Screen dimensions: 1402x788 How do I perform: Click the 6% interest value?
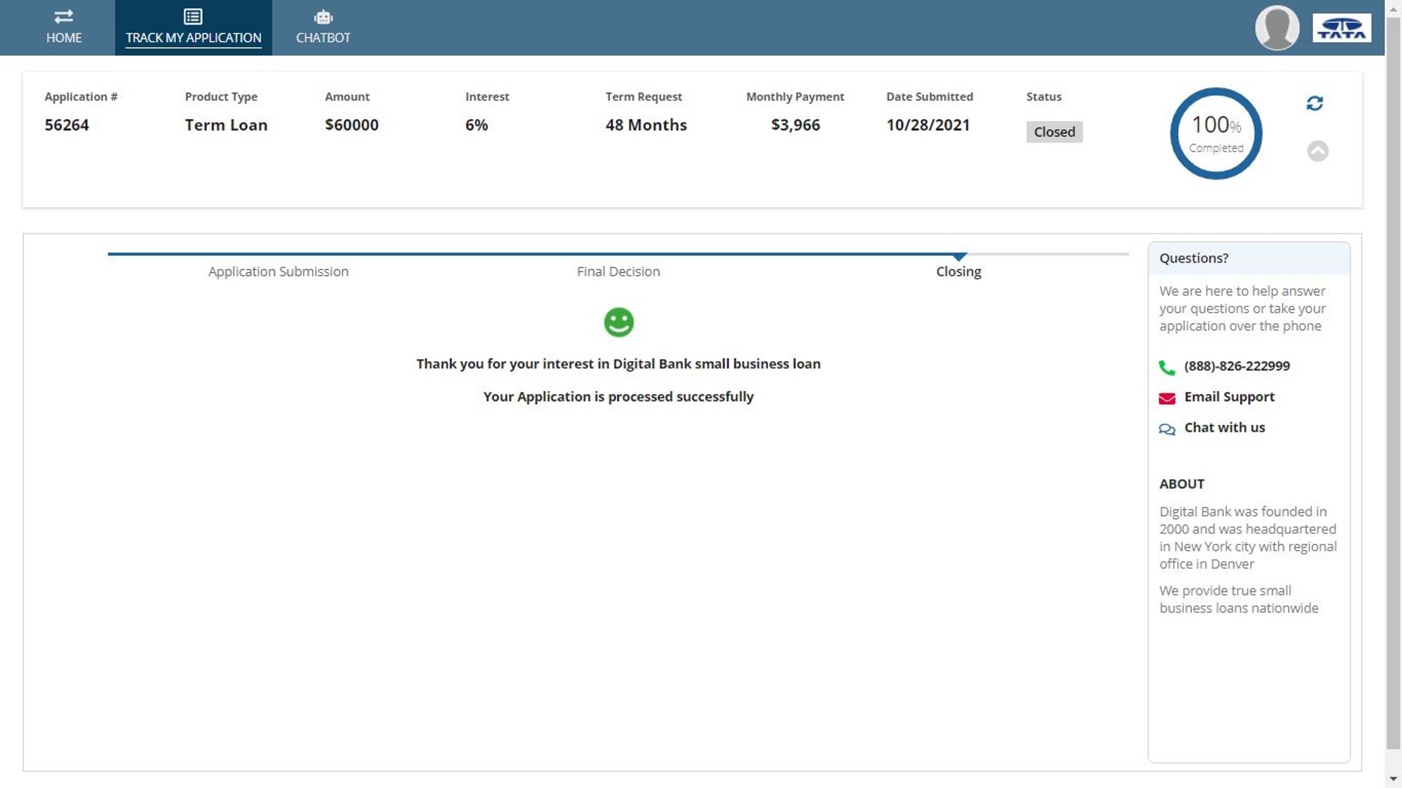[476, 125]
